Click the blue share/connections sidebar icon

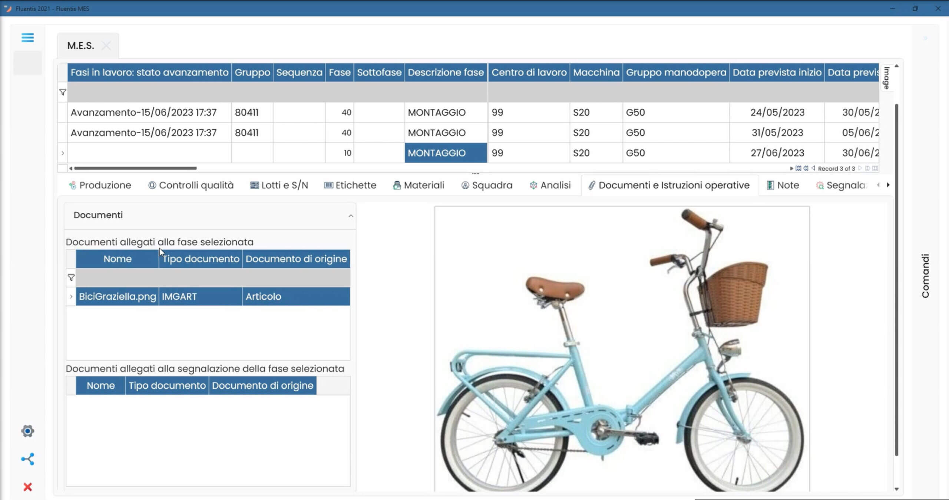27,459
